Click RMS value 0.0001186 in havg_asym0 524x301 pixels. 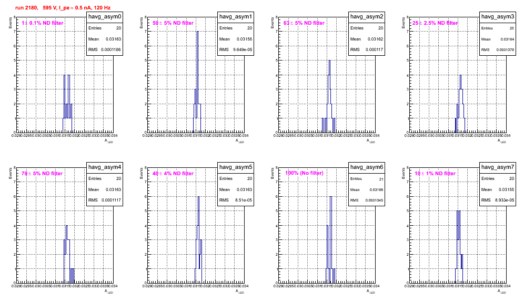[x=111, y=49]
